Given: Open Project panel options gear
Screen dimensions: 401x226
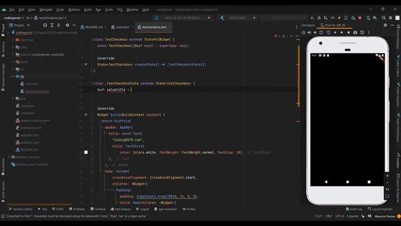Looking at the screenshot, I should click(x=67, y=25).
